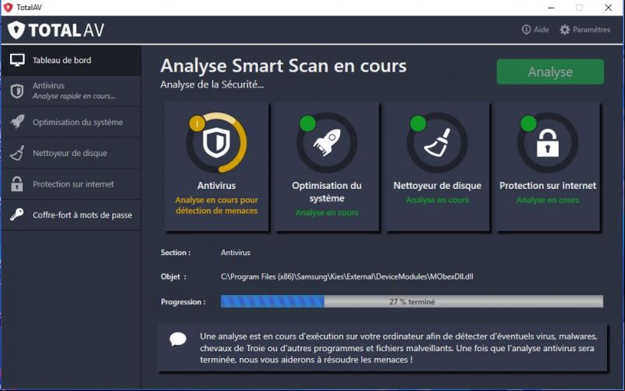Click the "Objet :" label
The height and width of the screenshot is (391, 625).
point(173,276)
